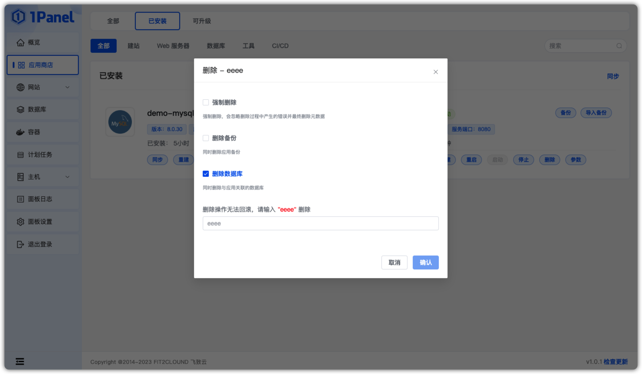Focus the eeee confirmation input field

[x=321, y=223]
